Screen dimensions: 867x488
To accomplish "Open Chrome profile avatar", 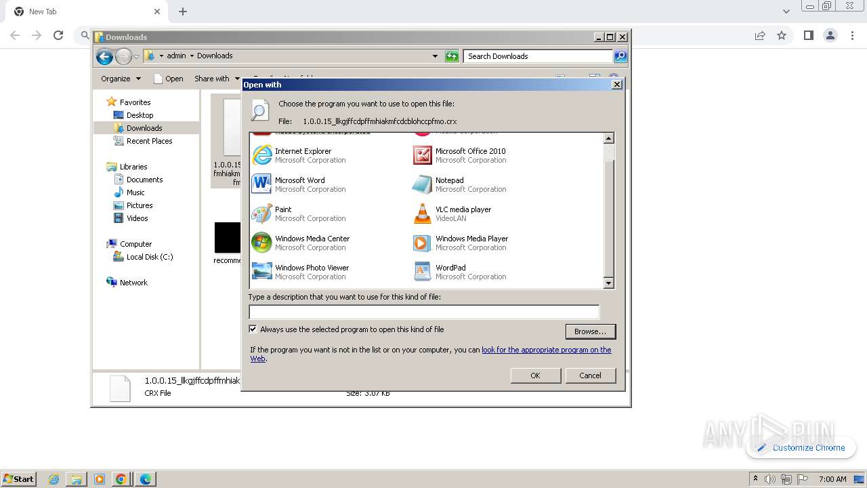I will coord(830,35).
